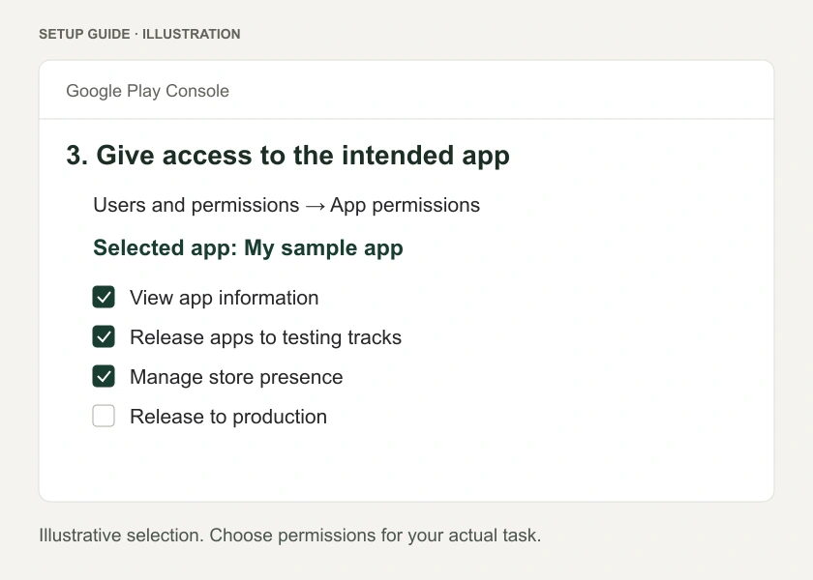Screen dimensions: 813x580
Task: Click 'Release apps to testing tracks' label
Action: (265, 337)
